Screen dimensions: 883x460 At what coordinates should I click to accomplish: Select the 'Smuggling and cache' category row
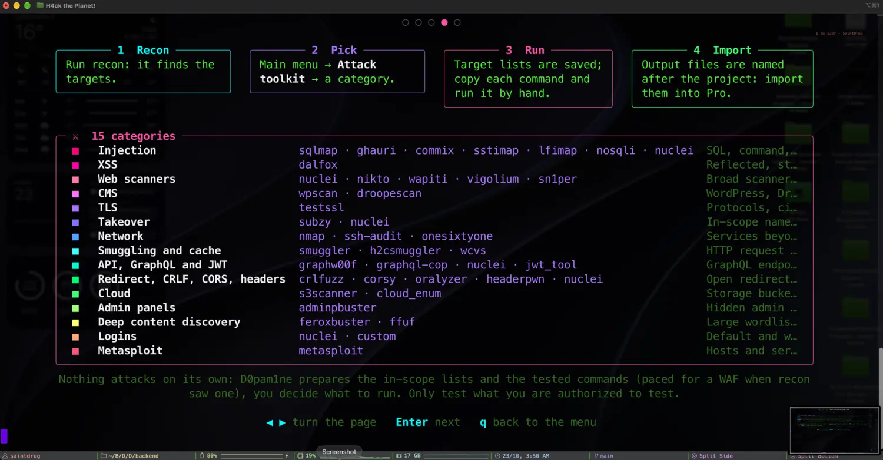click(434, 250)
